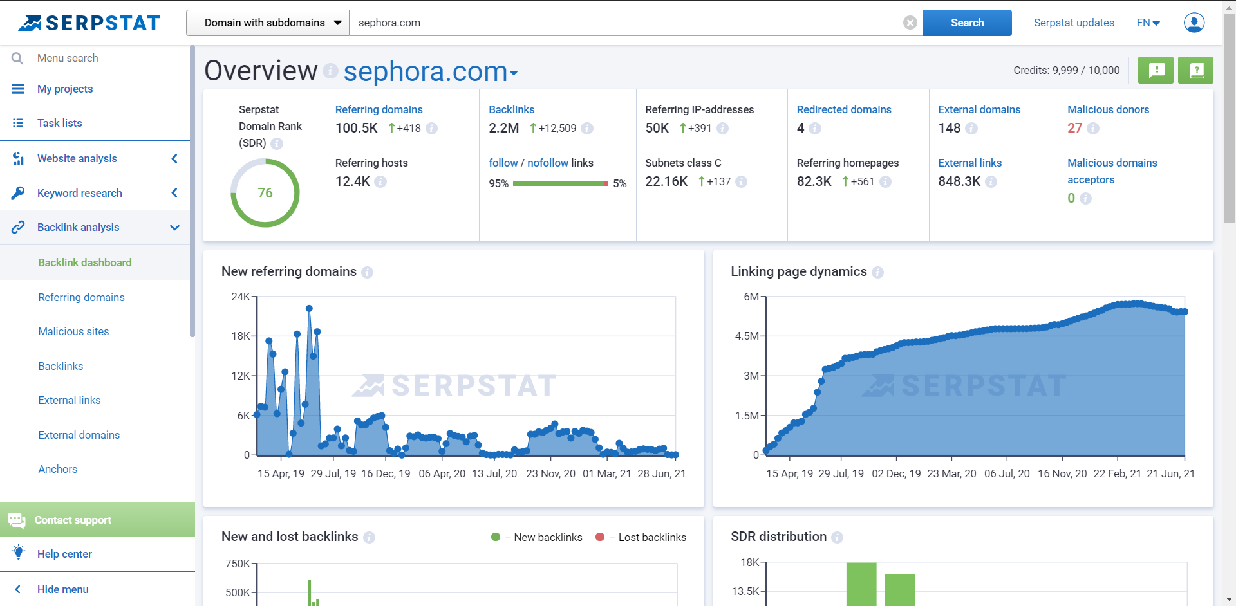
Task: Click the Website analysis chart icon
Action: pos(18,158)
